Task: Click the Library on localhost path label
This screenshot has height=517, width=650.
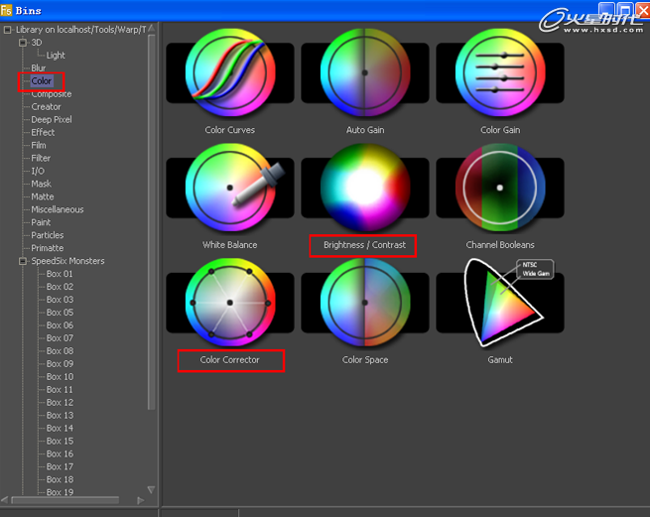Action: point(80,30)
